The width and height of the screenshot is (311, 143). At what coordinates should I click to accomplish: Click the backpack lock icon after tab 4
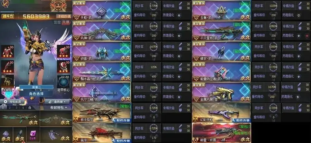click(30, 108)
